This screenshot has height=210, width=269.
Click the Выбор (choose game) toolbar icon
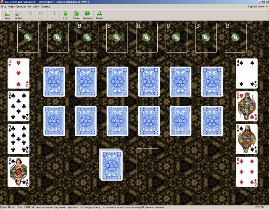(18, 15)
